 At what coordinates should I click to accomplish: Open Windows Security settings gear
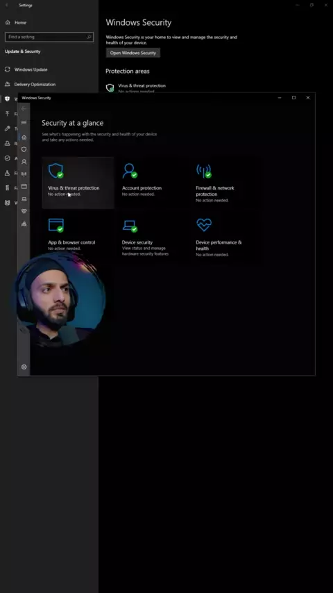[x=24, y=367]
